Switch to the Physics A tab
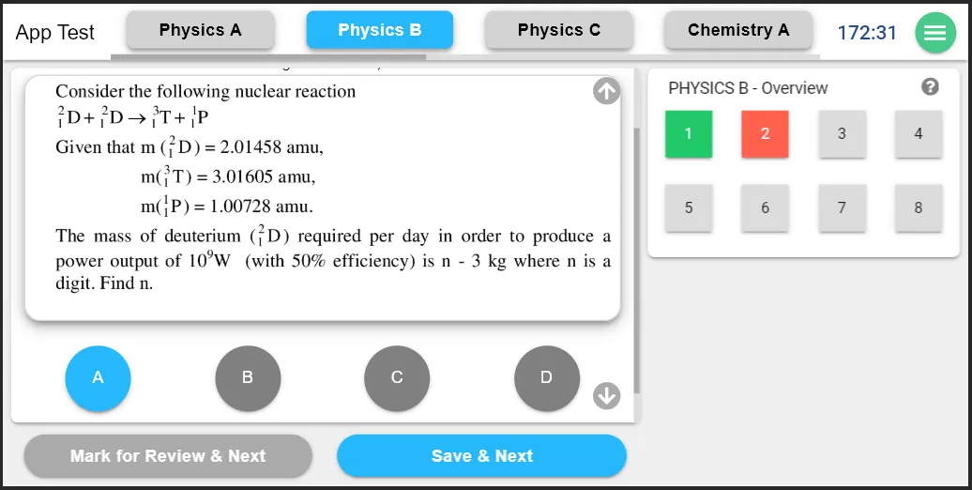Viewport: 972px width, 490px height. 200,30
